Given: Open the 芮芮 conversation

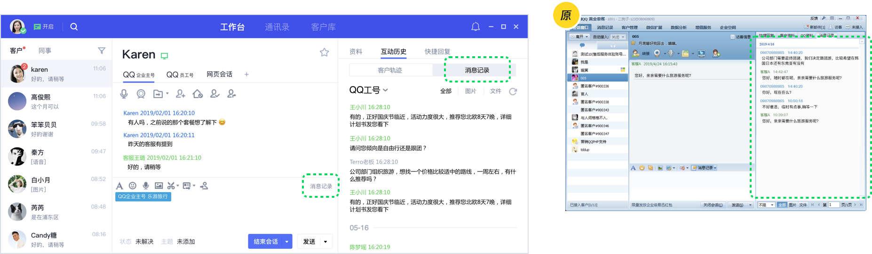Looking at the screenshot, I should [56, 212].
